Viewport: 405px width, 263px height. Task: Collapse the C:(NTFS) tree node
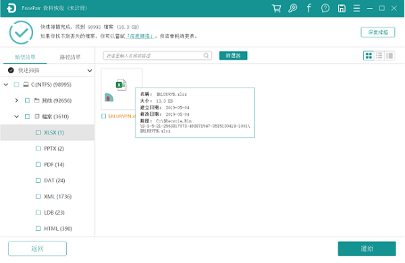tap(6, 84)
